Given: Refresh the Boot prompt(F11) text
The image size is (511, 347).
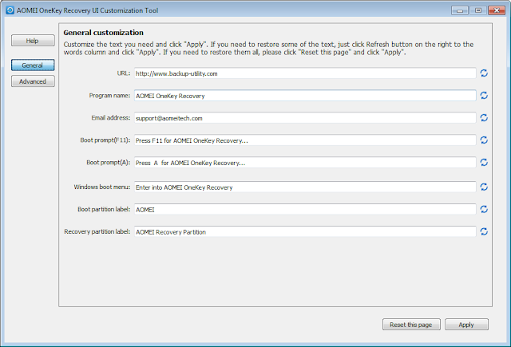Looking at the screenshot, I should click(x=484, y=140).
